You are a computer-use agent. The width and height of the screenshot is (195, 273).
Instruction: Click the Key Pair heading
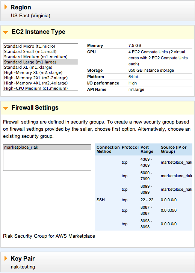click(x=23, y=259)
